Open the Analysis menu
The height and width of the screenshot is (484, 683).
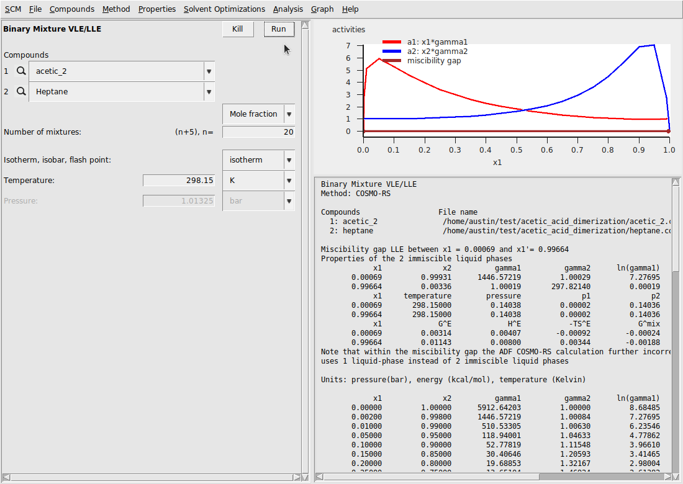[288, 9]
